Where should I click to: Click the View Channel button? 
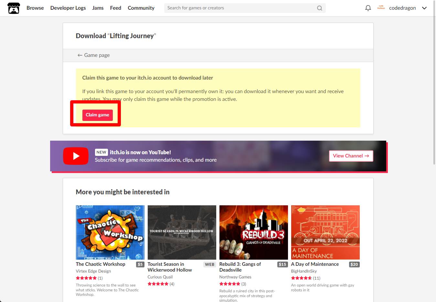[351, 156]
